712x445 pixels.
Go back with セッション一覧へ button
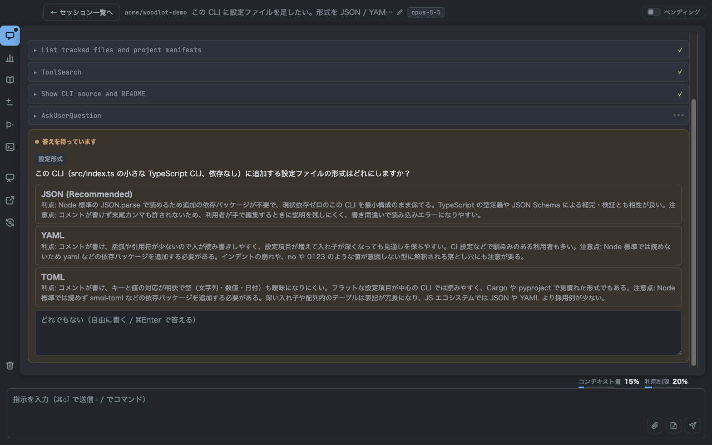(82, 12)
